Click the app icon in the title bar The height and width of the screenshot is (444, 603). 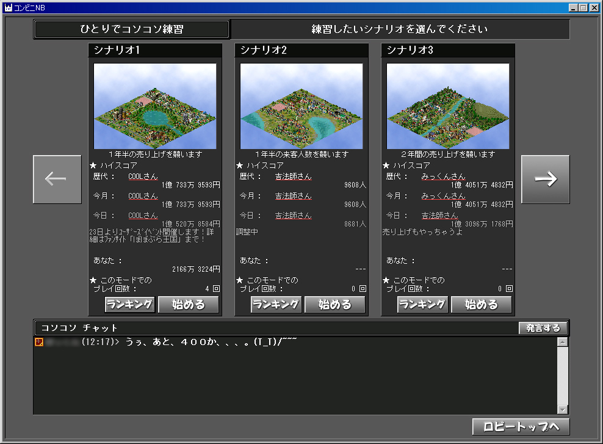pyautogui.click(x=9, y=7)
